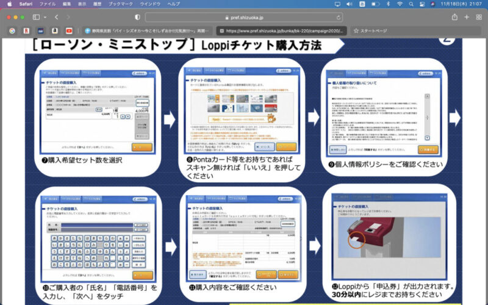Switch to the スタートページ tab
This screenshot has width=488, height=305.
click(x=370, y=31)
